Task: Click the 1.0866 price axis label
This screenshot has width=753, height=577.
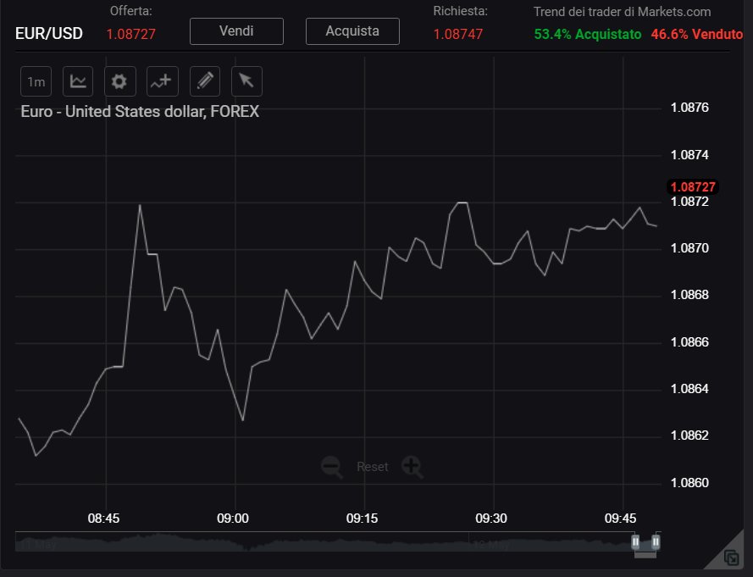Action: [x=689, y=342]
